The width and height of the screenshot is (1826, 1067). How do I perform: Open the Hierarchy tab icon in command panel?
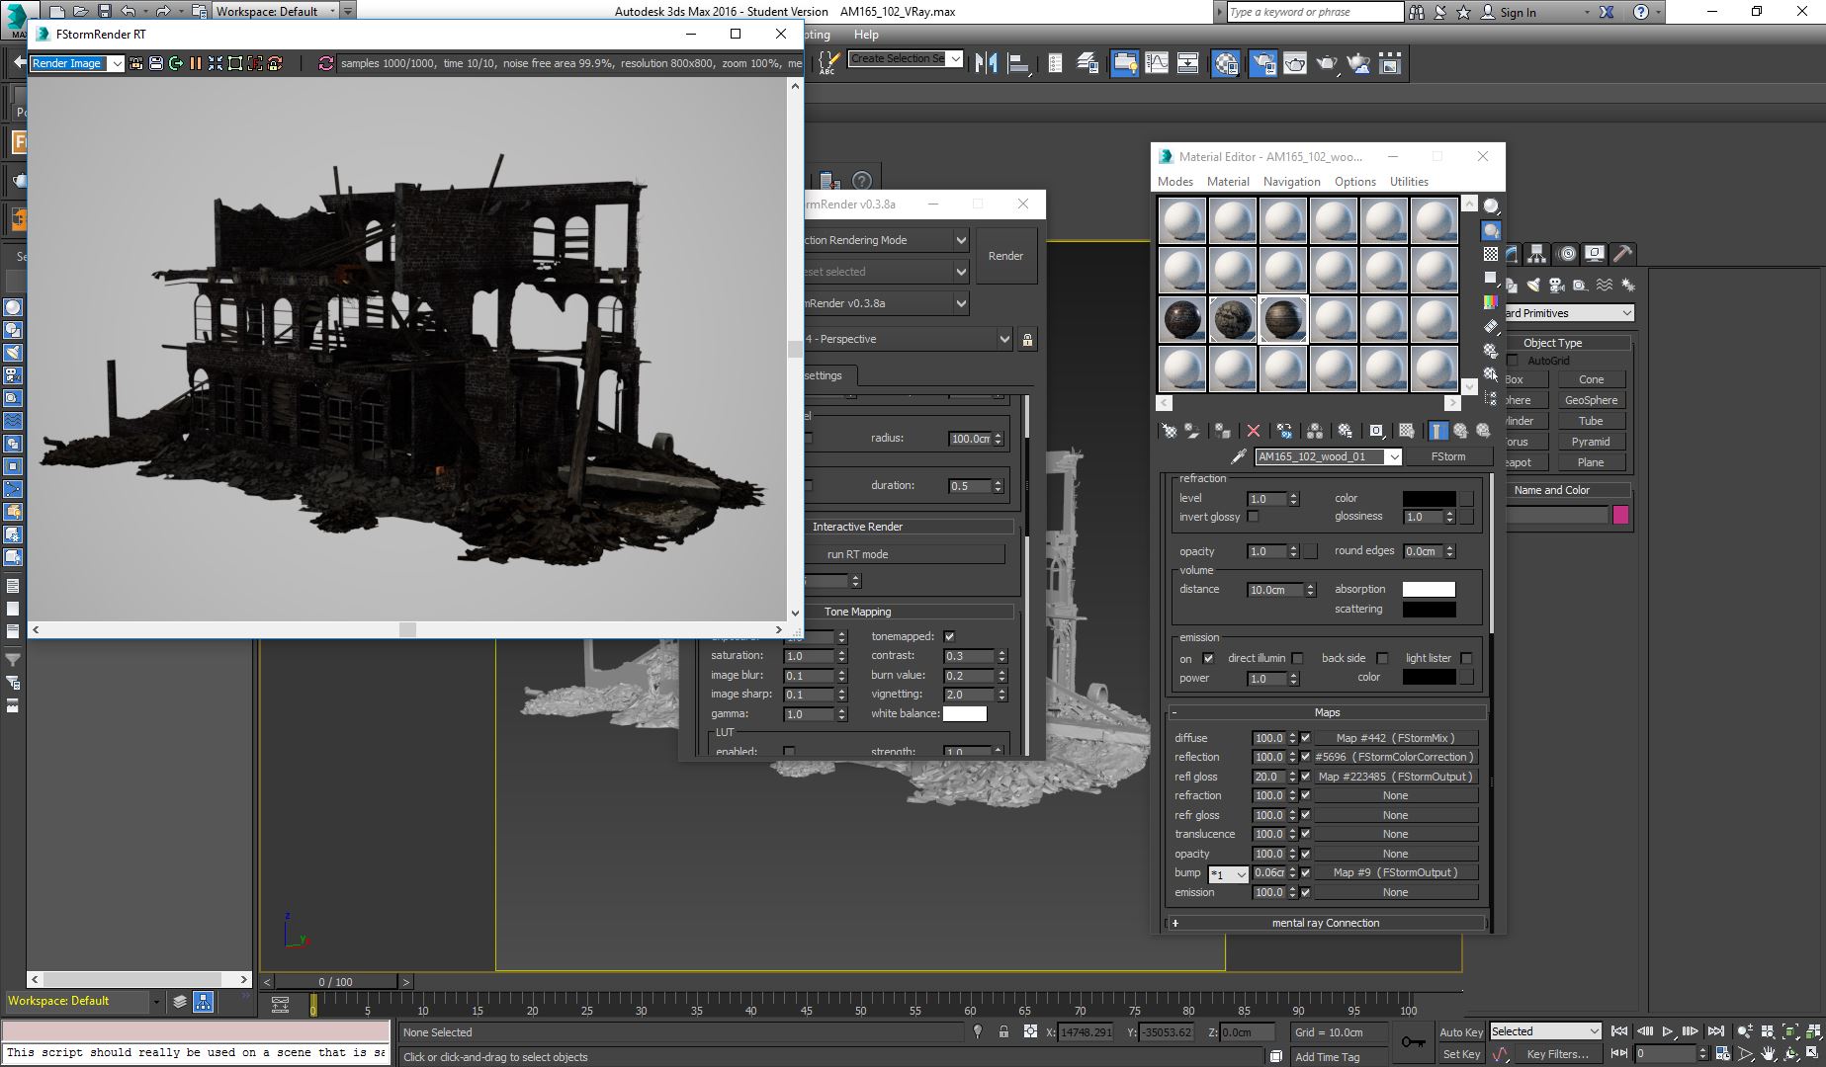click(1537, 254)
